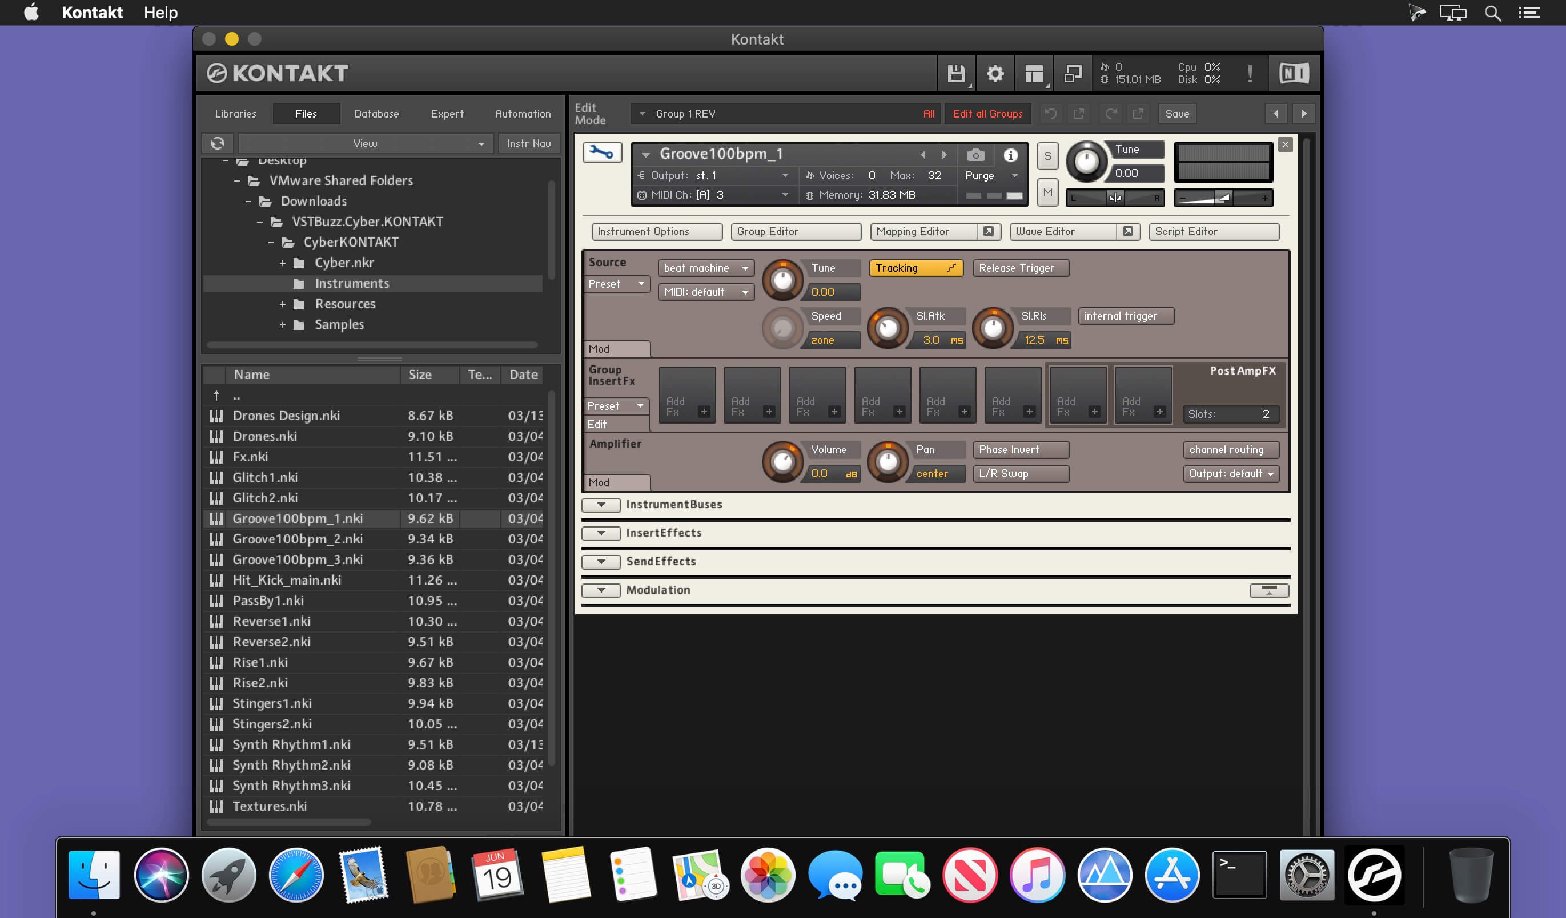1566x918 pixels.
Task: Open the save/load files floppy disk icon
Action: tap(955, 74)
